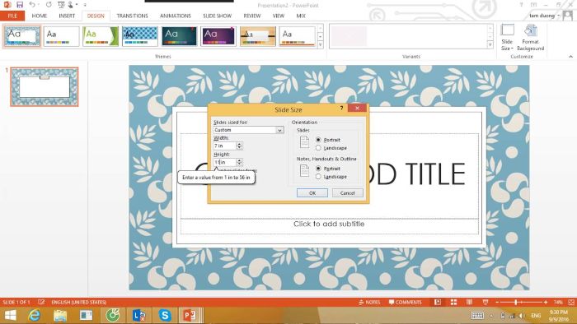577x324 pixels.
Task: Save presentation using quick access icon
Action: pos(20,5)
